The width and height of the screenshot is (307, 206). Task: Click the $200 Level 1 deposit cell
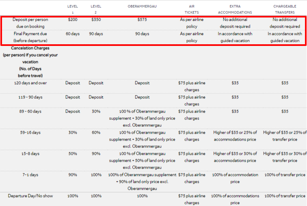click(73, 20)
